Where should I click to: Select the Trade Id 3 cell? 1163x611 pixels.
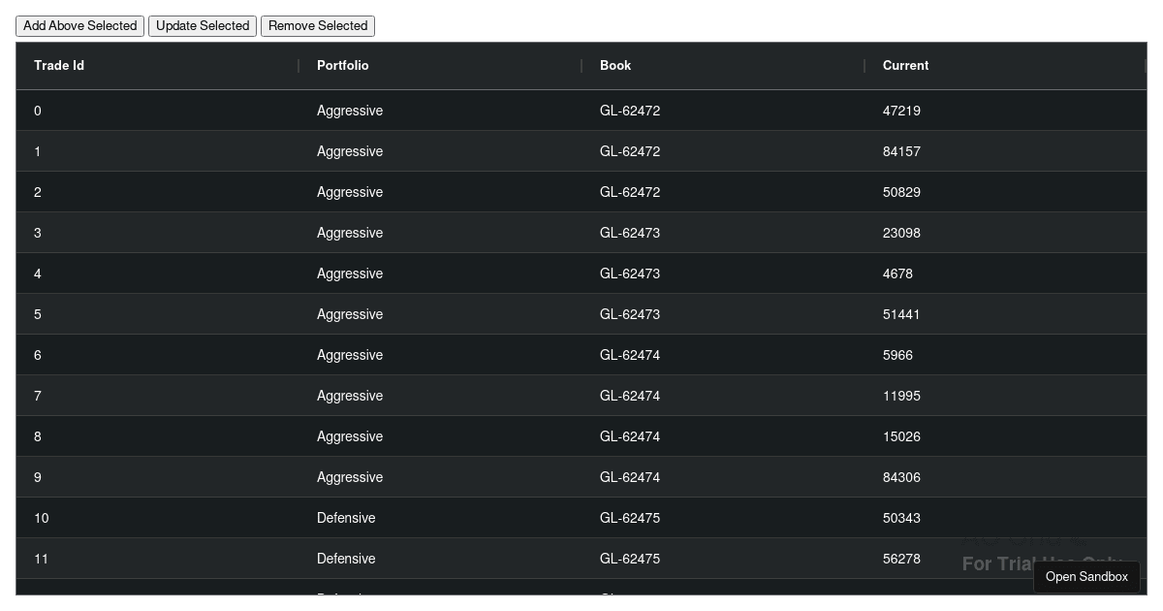tap(158, 233)
